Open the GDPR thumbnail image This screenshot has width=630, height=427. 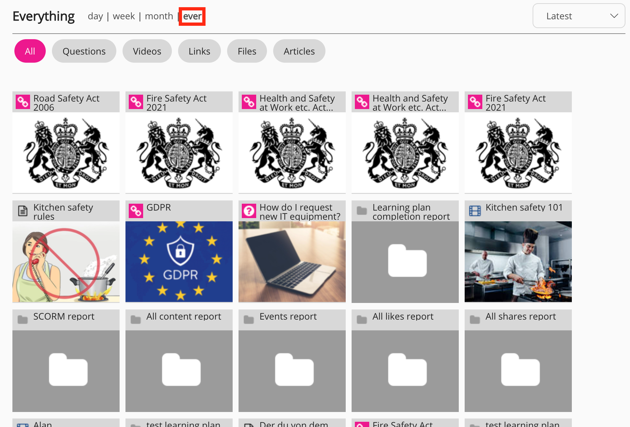[179, 262]
